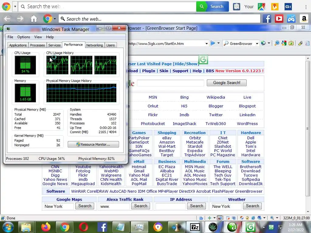Open the Amazon link under Shopping

[x=167, y=142]
